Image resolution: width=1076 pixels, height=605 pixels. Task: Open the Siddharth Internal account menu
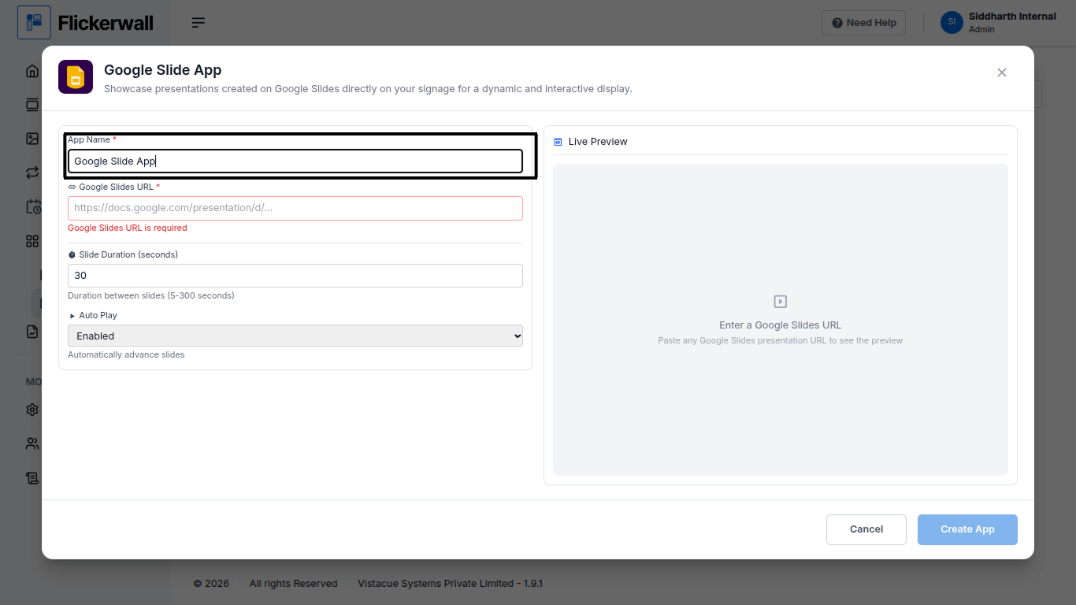click(x=999, y=22)
